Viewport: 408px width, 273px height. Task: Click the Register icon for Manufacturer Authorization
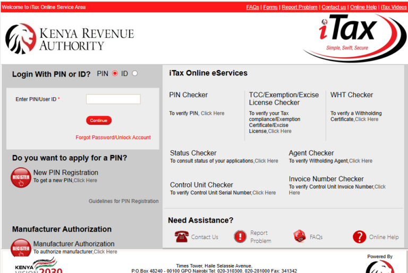[x=21, y=248]
